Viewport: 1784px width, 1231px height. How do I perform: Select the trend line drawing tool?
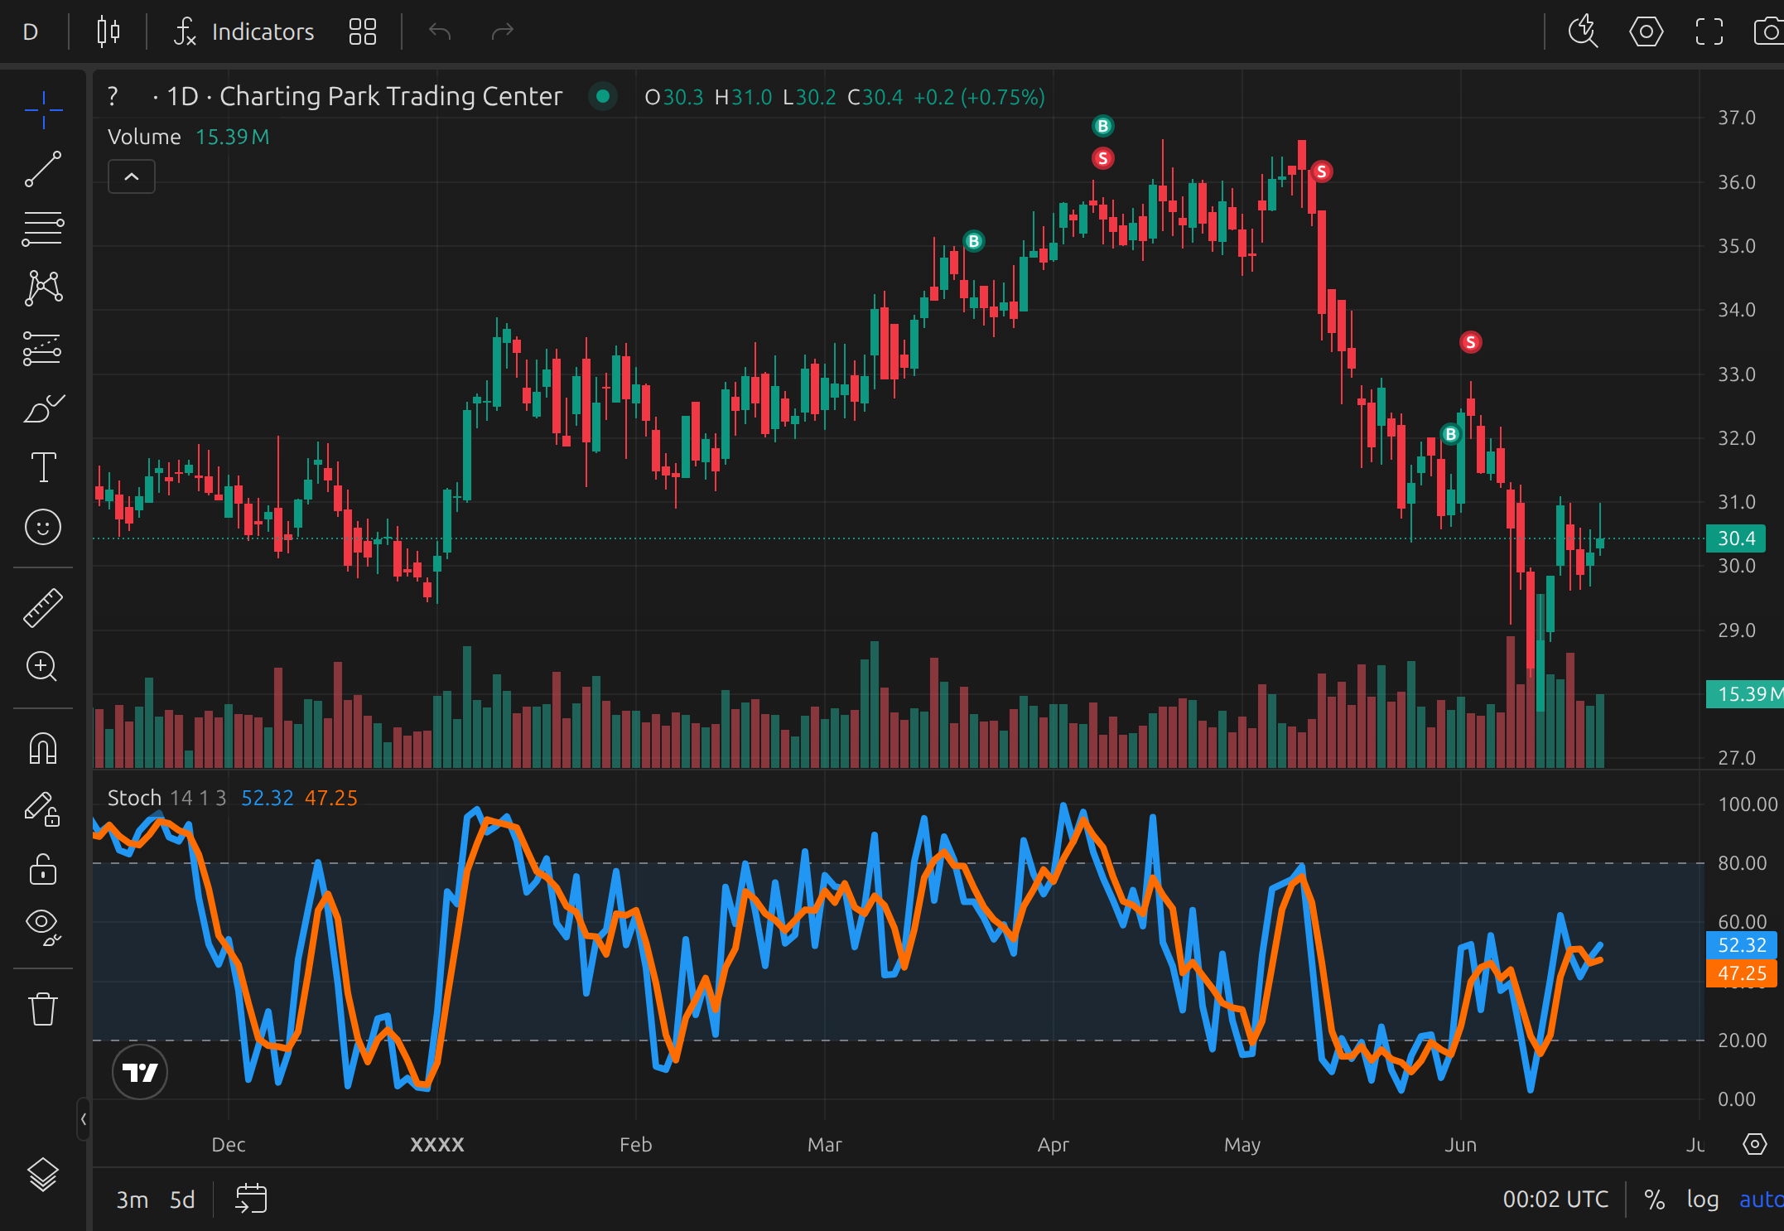pyautogui.click(x=43, y=169)
